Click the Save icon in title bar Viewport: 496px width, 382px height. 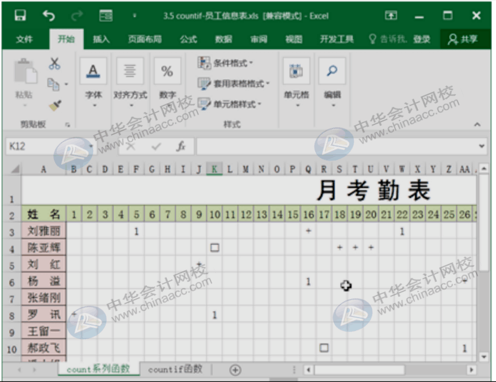(21, 15)
